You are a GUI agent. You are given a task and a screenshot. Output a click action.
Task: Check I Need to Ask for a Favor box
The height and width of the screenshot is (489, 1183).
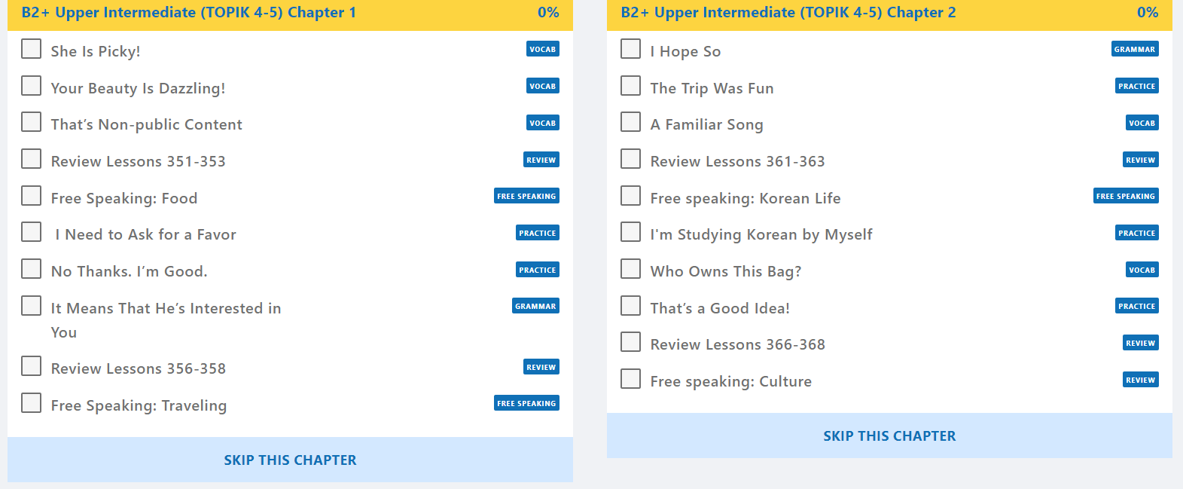pos(31,232)
